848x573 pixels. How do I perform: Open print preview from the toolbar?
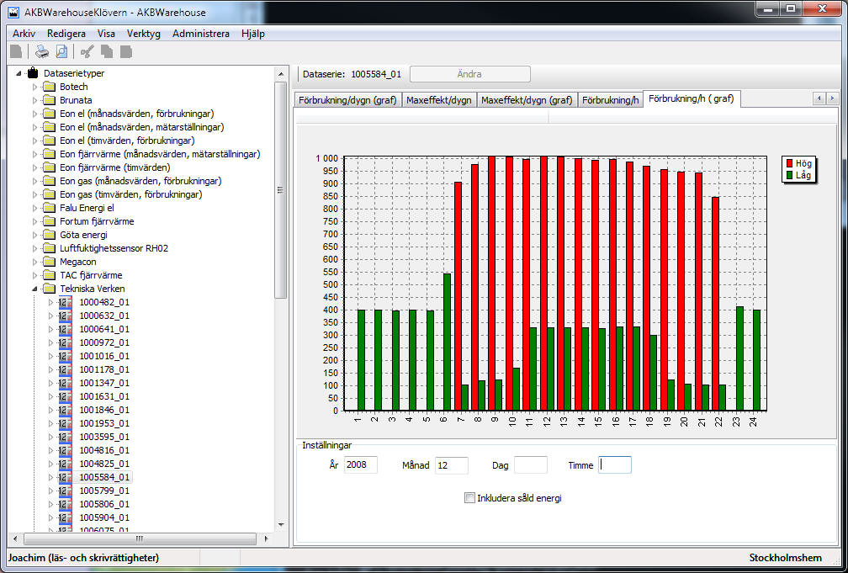[62, 51]
